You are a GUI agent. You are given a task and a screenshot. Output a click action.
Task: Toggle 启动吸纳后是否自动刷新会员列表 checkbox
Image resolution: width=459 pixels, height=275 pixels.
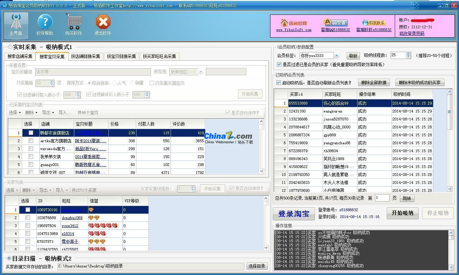pyautogui.click(x=279, y=83)
